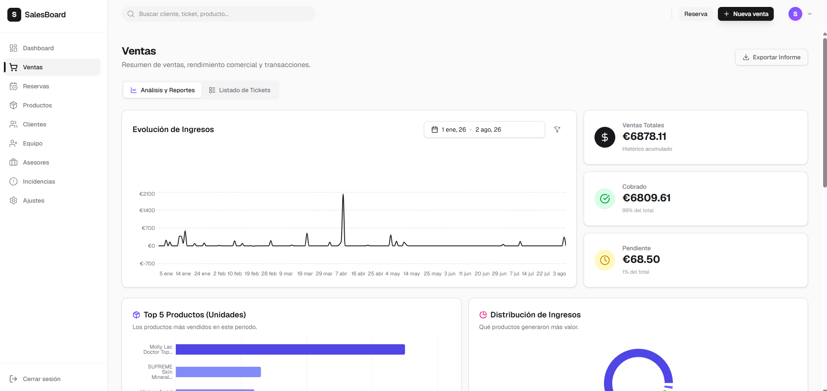Screen dimensions: 827x391
Task: Navigate to Clientes in the sidebar
Action: point(52,124)
